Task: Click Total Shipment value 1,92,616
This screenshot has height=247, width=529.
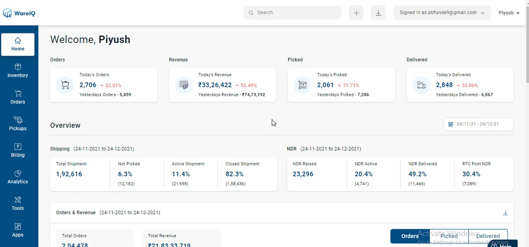Action: pyautogui.click(x=69, y=174)
